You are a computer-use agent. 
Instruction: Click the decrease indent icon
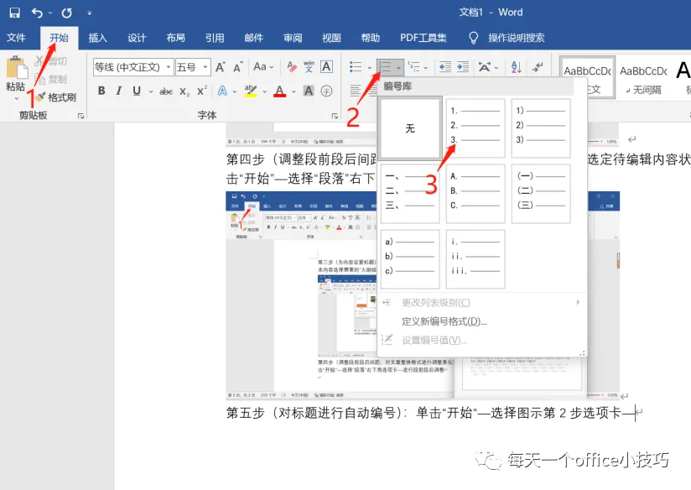445,67
